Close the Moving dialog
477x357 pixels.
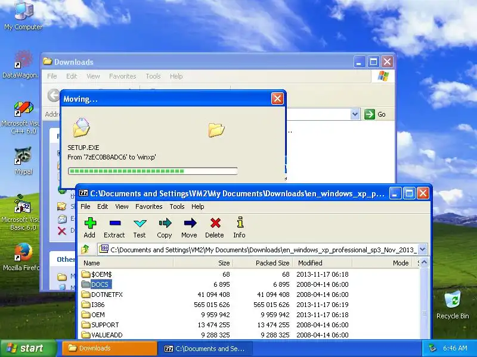[277, 98]
